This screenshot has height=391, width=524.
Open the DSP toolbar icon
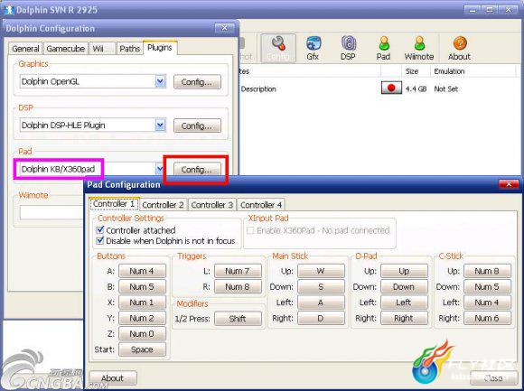tap(348, 48)
